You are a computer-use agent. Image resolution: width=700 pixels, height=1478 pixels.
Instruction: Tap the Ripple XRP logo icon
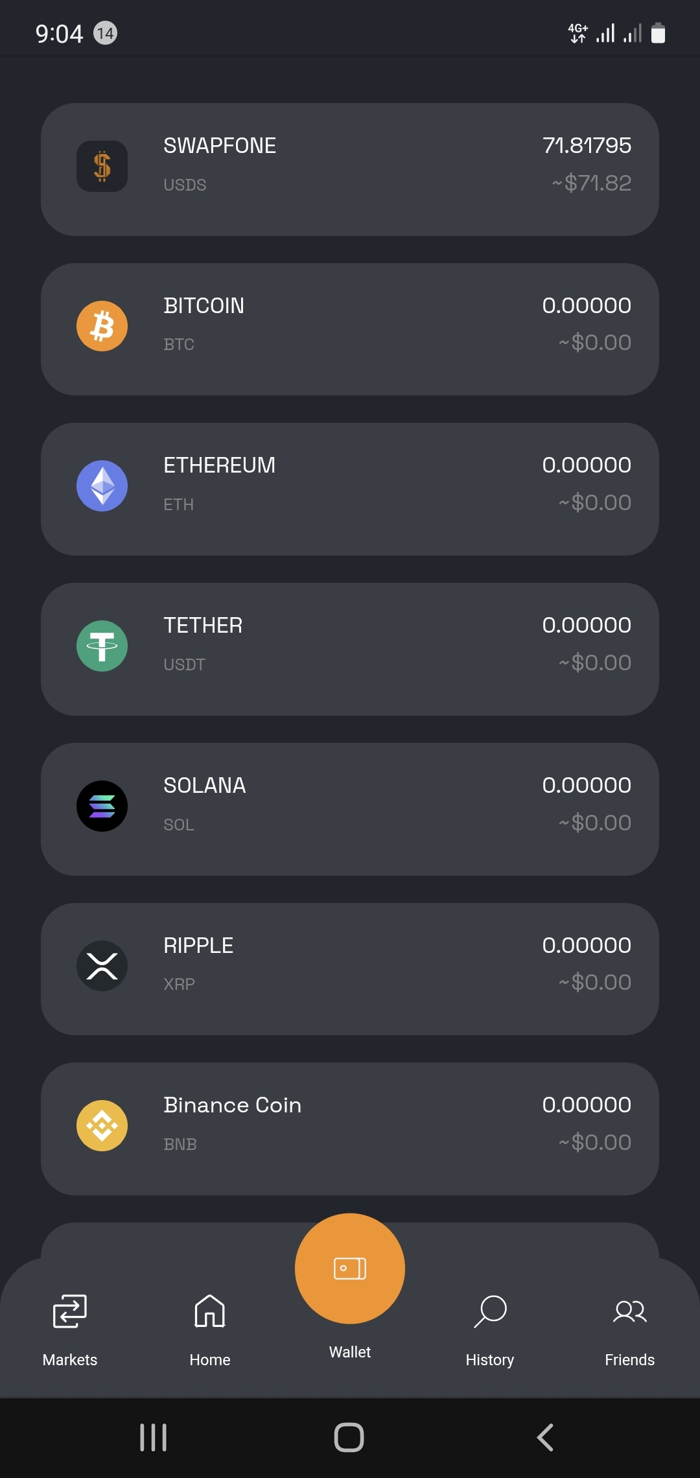pos(102,966)
